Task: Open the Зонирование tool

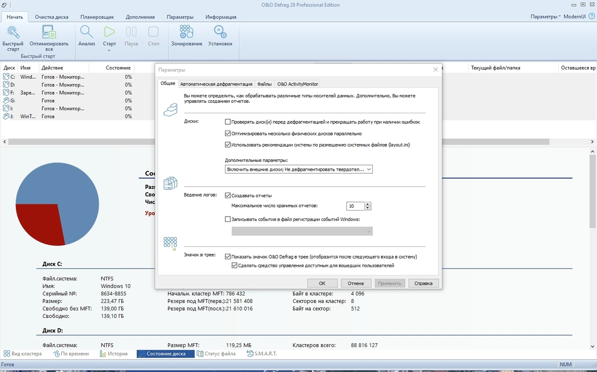Action: coord(187,32)
